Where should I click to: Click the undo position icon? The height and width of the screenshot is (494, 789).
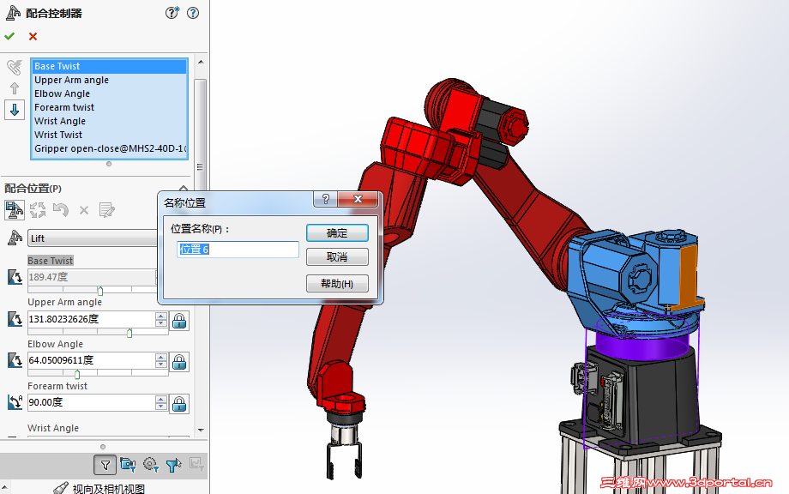pyautogui.click(x=61, y=209)
